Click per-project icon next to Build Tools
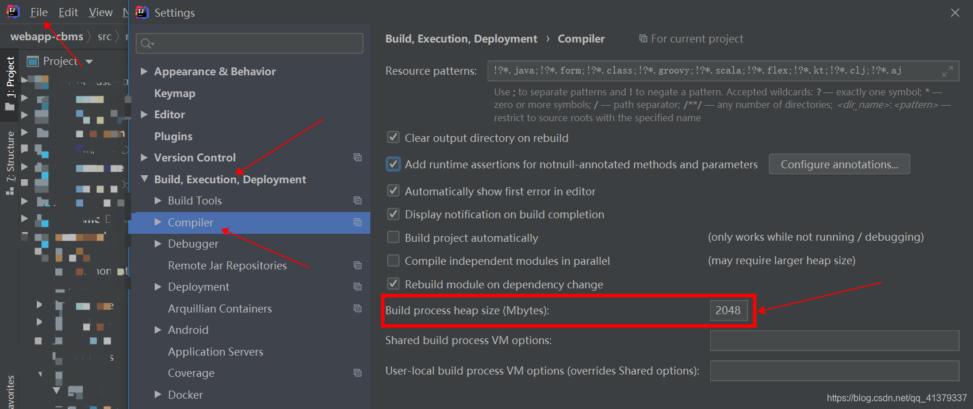This screenshot has width=973, height=409. 358,200
